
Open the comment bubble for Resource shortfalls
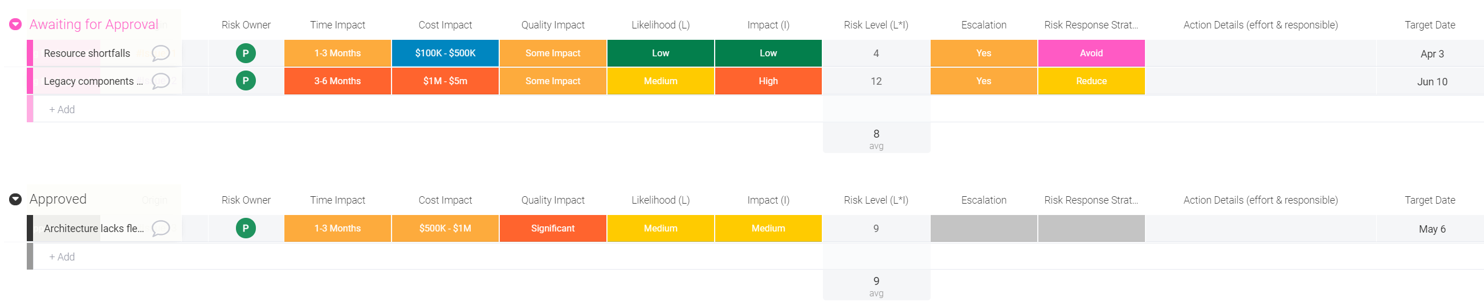[161, 53]
